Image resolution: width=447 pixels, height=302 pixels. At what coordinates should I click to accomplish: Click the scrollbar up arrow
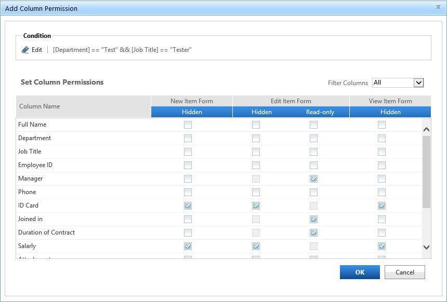tap(426, 130)
